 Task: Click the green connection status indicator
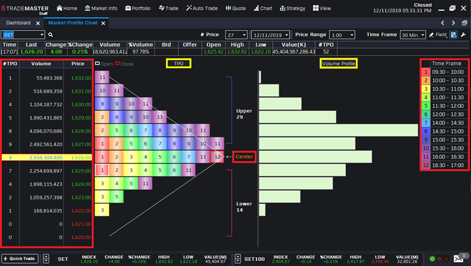point(432,259)
